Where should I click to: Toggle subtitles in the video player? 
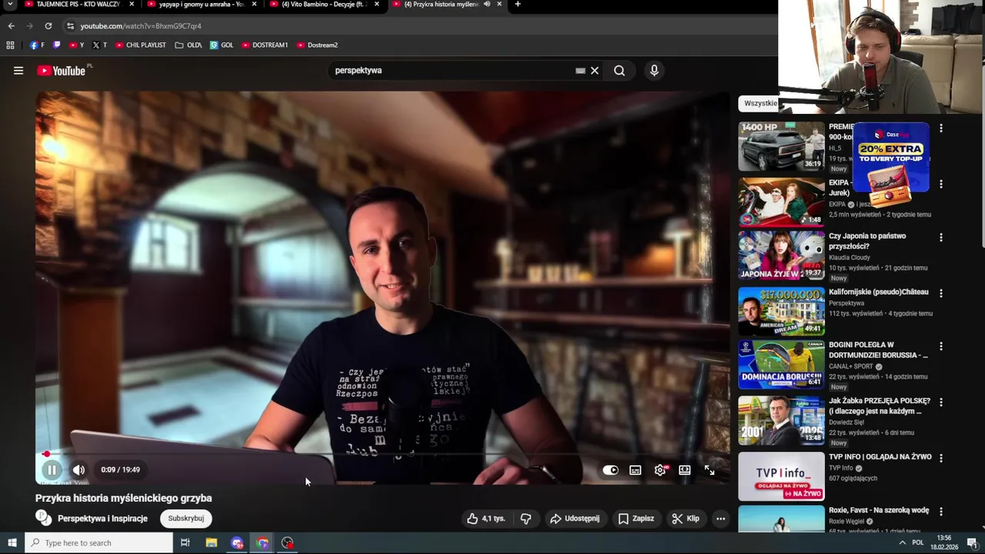pyautogui.click(x=635, y=470)
